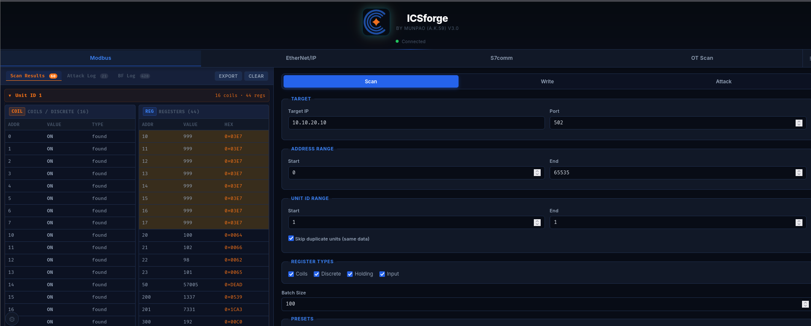Image resolution: width=811 pixels, height=326 pixels.
Task: Open the BF Log tab
Action: pyautogui.click(x=134, y=76)
